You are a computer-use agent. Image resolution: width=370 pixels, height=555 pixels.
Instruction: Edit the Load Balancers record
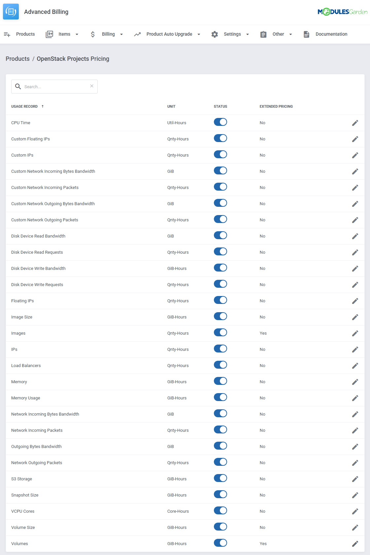tap(355, 366)
